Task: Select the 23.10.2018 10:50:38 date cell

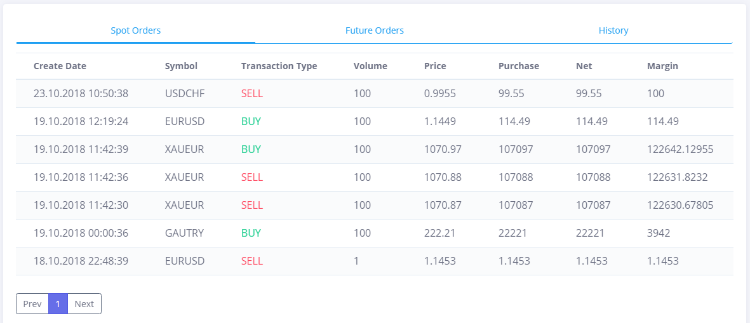Action: [x=81, y=94]
